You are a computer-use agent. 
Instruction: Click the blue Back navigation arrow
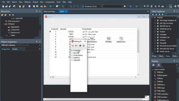pyautogui.click(x=131, y=6)
